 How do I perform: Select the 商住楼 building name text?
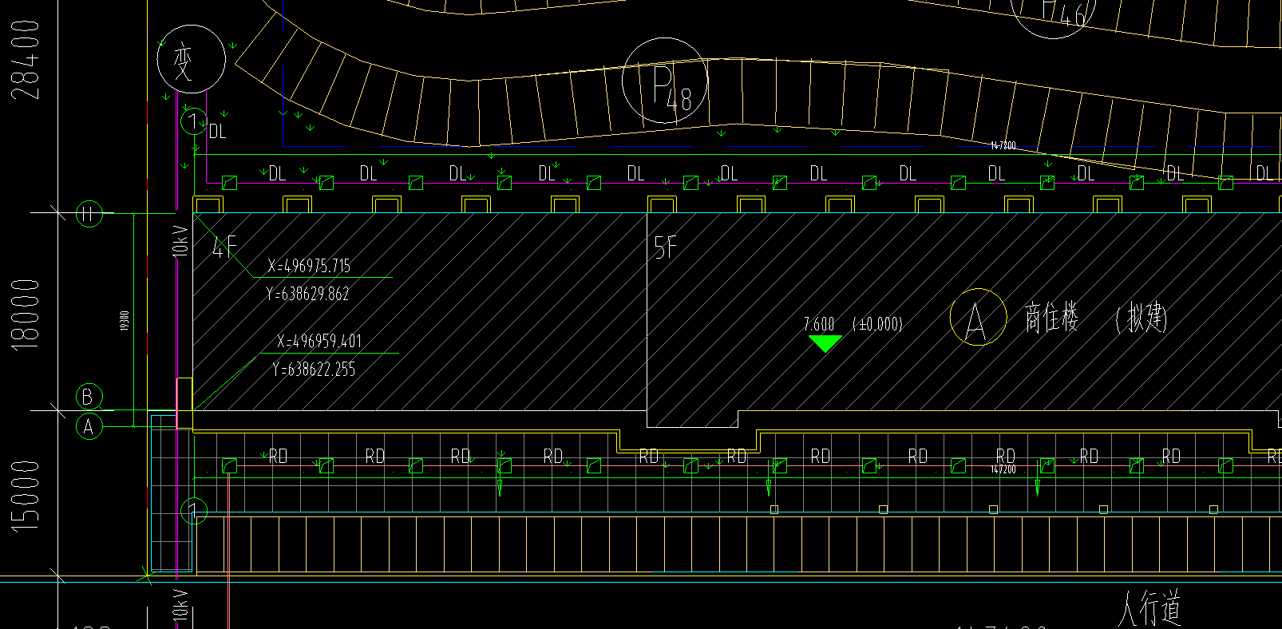[x=1052, y=318]
